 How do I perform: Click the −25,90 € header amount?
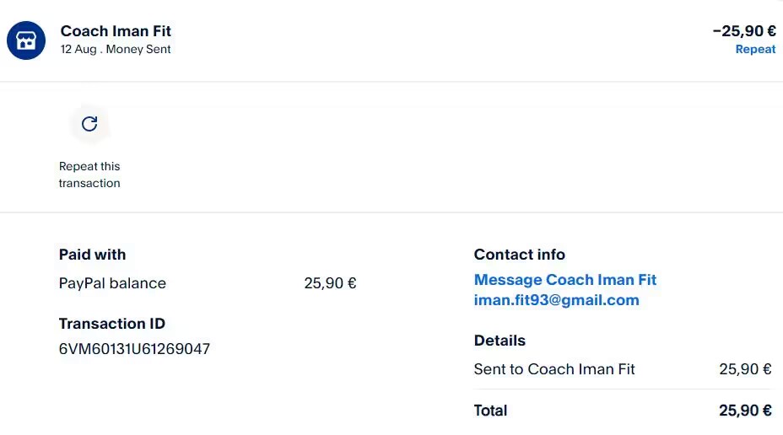click(x=743, y=31)
